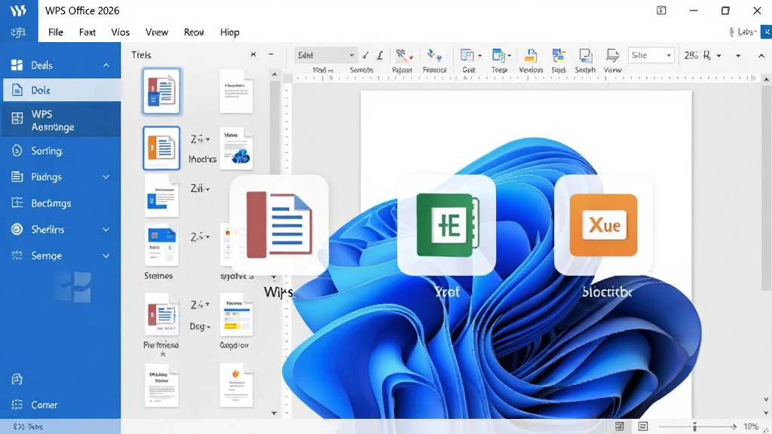Select the first highlighted template thumbnail

coord(161,91)
